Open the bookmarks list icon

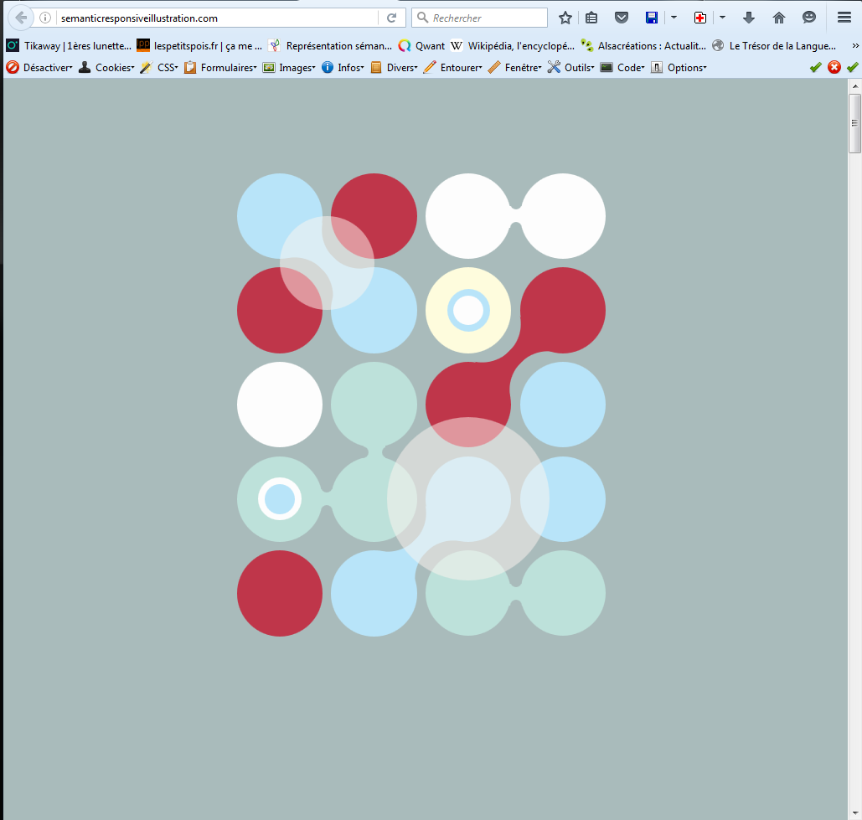591,18
